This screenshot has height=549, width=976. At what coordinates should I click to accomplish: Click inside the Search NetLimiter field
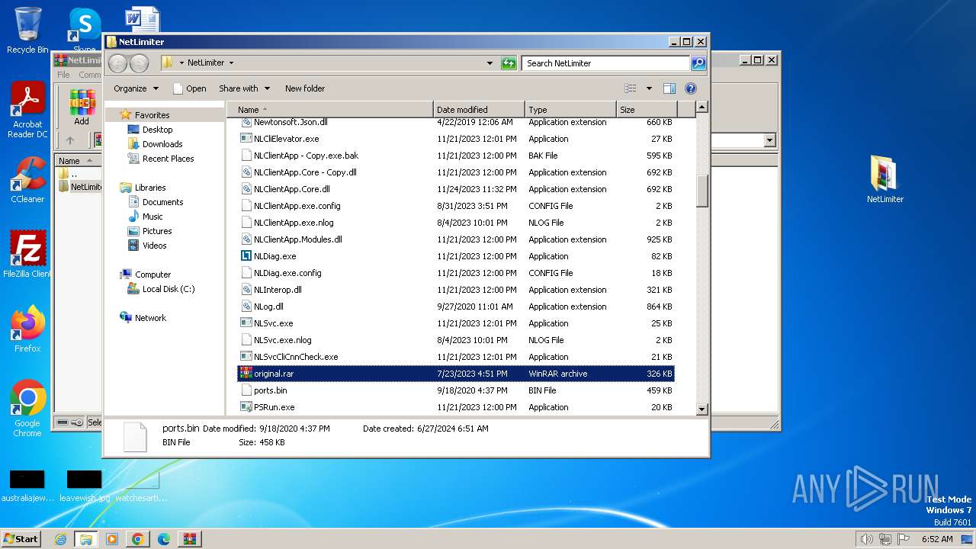coord(606,63)
